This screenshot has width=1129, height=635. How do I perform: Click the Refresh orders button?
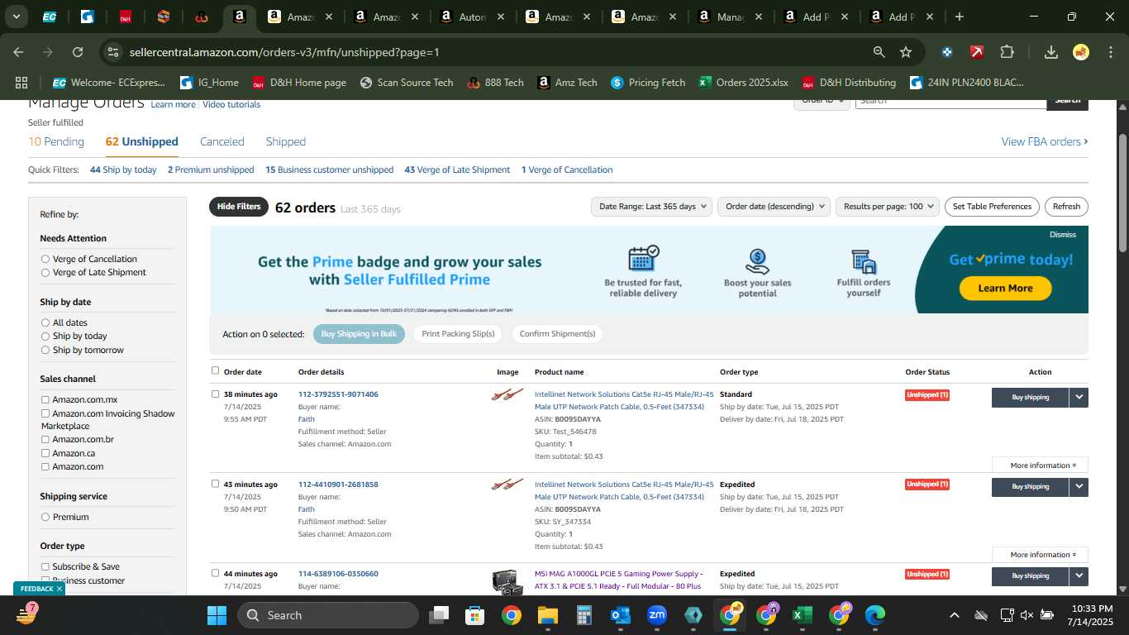coord(1066,207)
